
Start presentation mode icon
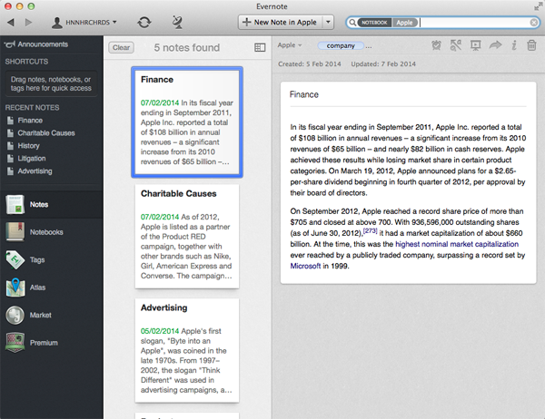(x=475, y=45)
